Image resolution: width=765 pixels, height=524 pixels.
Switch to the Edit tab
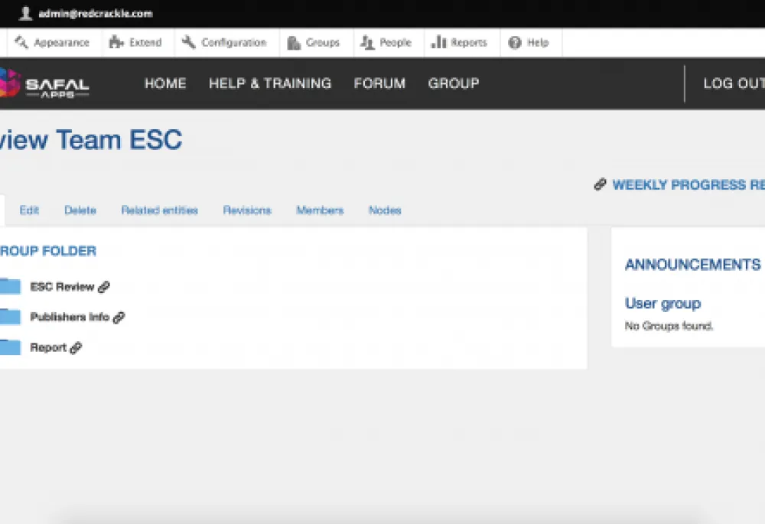tap(29, 210)
